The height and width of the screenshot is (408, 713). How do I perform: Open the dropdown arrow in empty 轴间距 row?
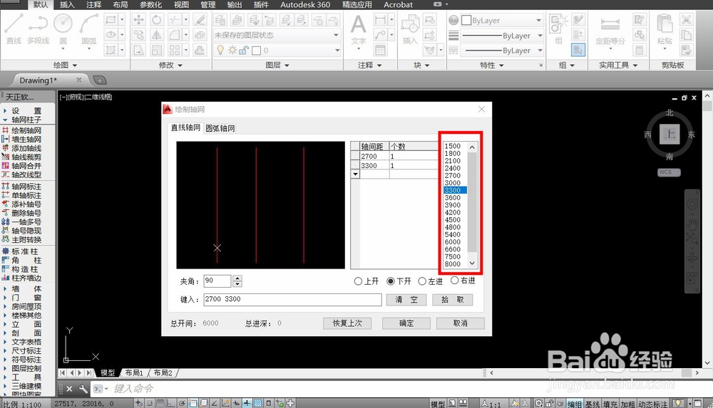click(355, 174)
